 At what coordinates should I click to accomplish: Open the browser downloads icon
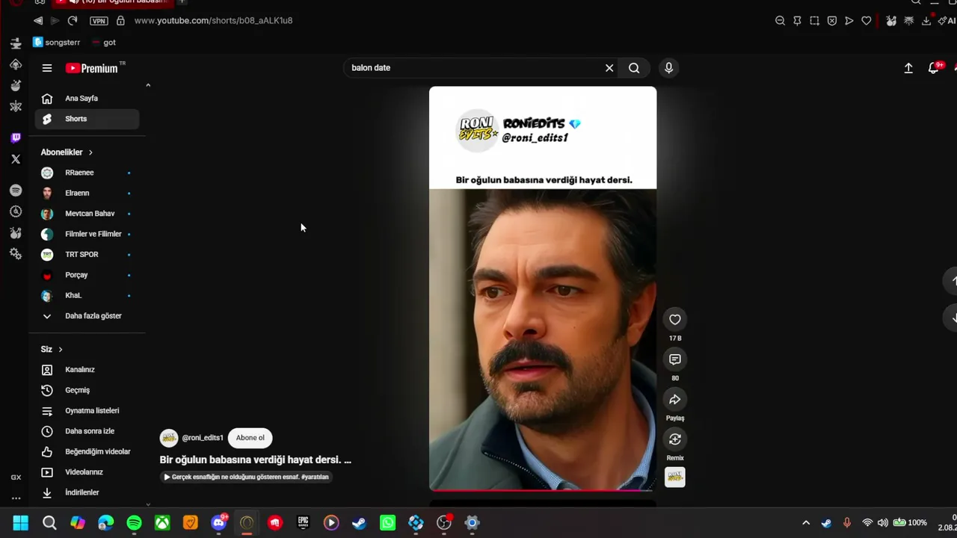(926, 21)
